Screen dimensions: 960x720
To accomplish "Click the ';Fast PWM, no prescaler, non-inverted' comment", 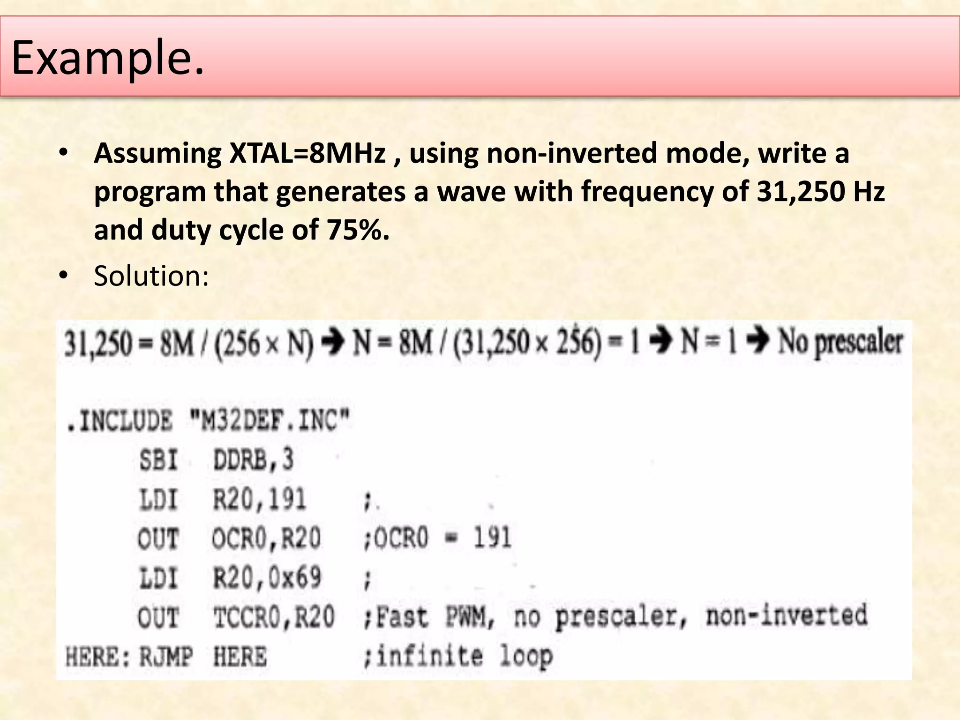I will pyautogui.click(x=615, y=616).
